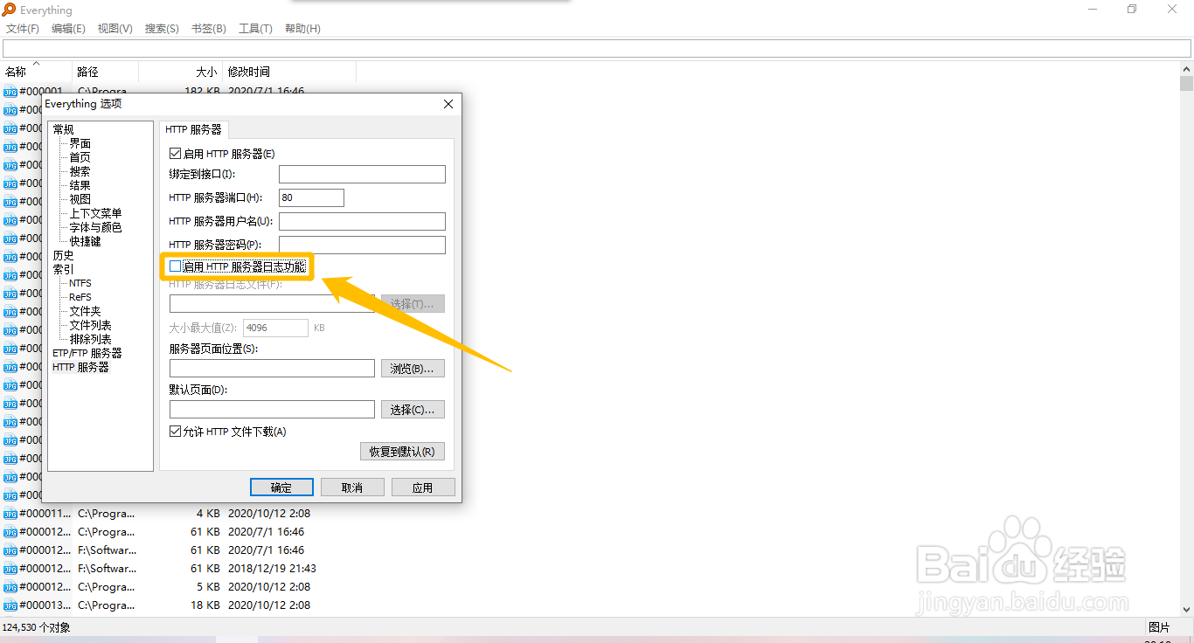Select 首页 in options tree
Viewport: 1194px width, 643px height.
(80, 157)
